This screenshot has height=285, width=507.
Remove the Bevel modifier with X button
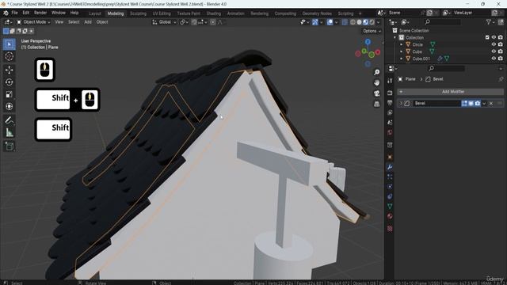tap(491, 104)
